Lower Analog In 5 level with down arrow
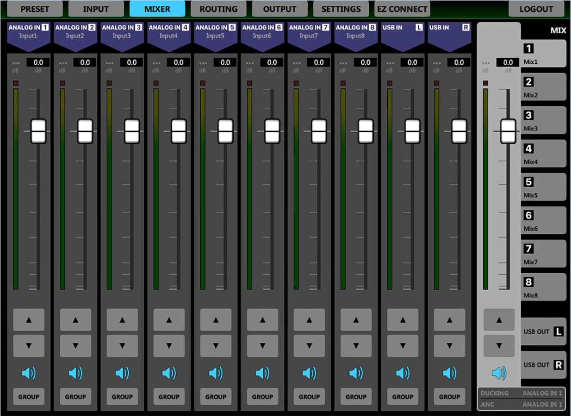Viewport: 571px width, 416px height. pos(216,346)
